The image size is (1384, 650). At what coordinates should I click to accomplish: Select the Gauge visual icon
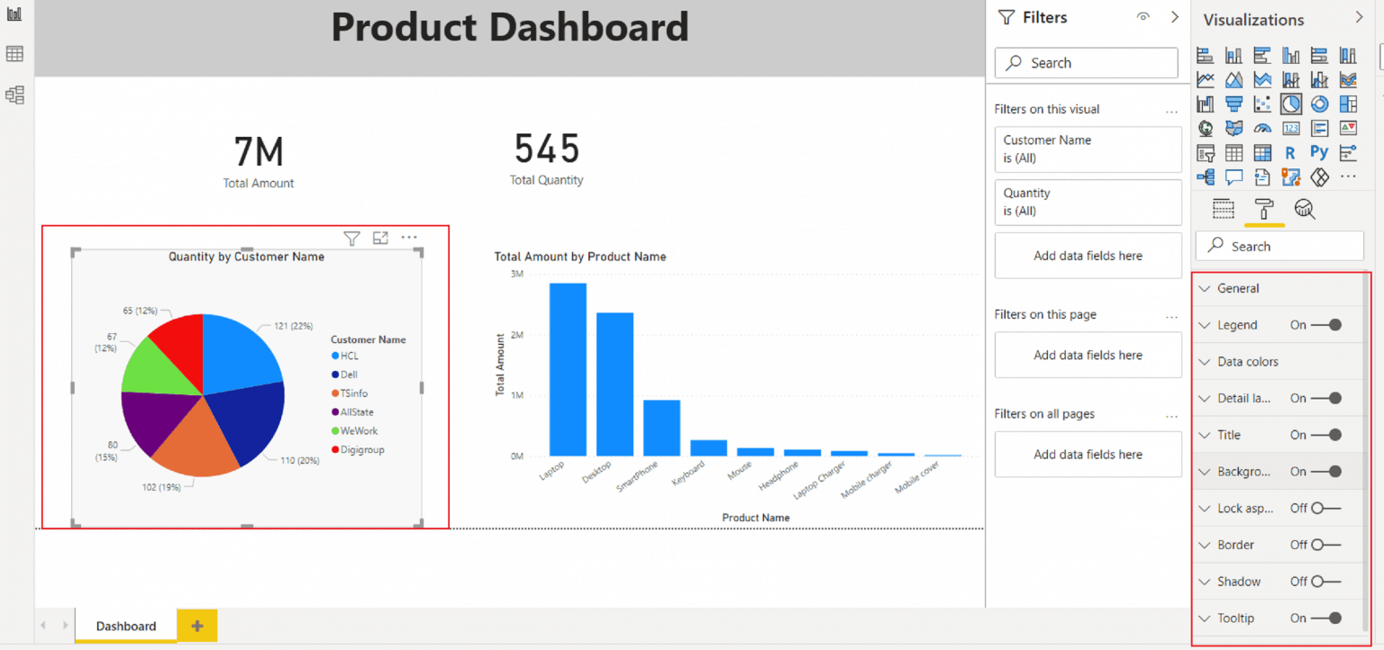[x=1262, y=129]
